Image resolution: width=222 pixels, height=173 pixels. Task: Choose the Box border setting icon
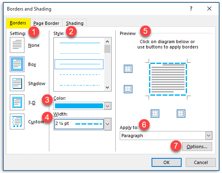17,64
